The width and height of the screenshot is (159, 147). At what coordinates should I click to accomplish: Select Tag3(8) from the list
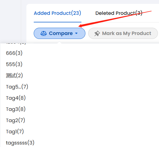(16, 109)
